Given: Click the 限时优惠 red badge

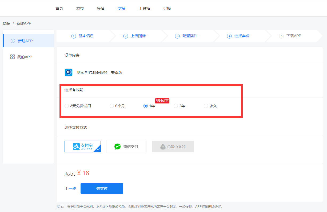Looking at the screenshot, I should (x=162, y=101).
